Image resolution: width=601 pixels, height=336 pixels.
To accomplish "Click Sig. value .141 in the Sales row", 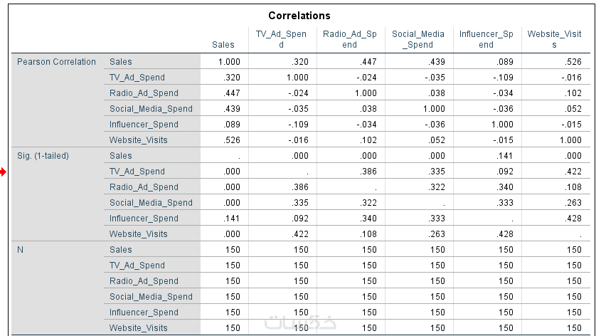I will tap(504, 156).
